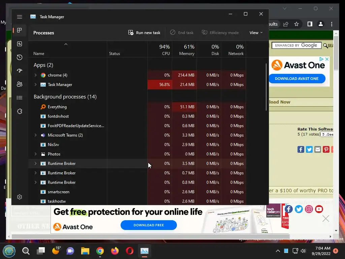Open Chrome profile avatar icon
This screenshot has height=259, width=345.
pos(321,24)
